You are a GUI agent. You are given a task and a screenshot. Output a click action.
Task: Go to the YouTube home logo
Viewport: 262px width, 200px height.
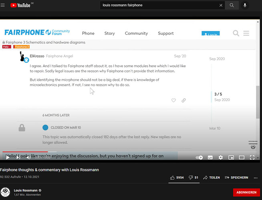pyautogui.click(x=20, y=5)
